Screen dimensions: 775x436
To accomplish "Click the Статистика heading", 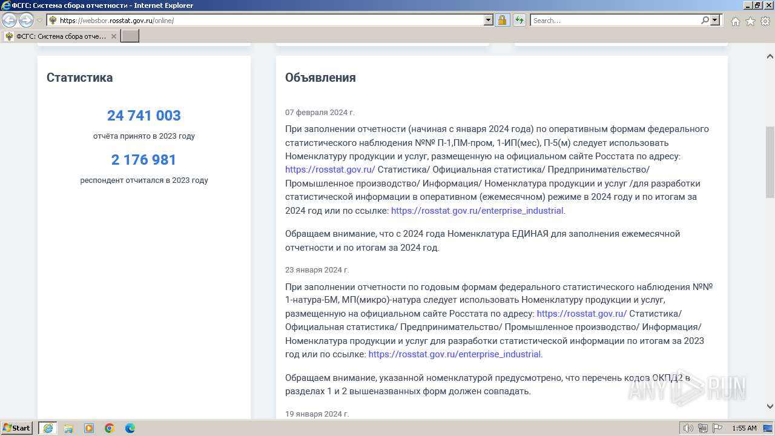I will tap(79, 78).
